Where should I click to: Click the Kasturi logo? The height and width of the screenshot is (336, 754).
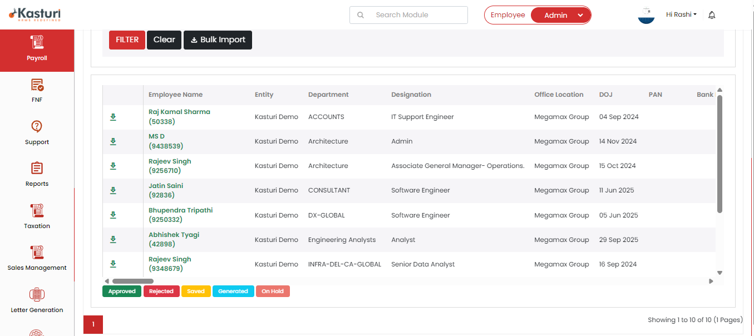(x=35, y=14)
